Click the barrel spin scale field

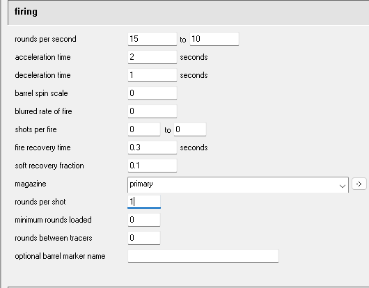pos(152,93)
